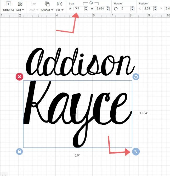The width and height of the screenshot is (170, 176).
Task: Increase width with the up stepper
Action: pos(86,7)
